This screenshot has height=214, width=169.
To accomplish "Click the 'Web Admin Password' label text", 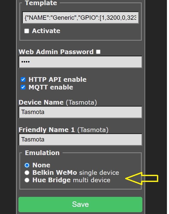I will coord(56,52).
